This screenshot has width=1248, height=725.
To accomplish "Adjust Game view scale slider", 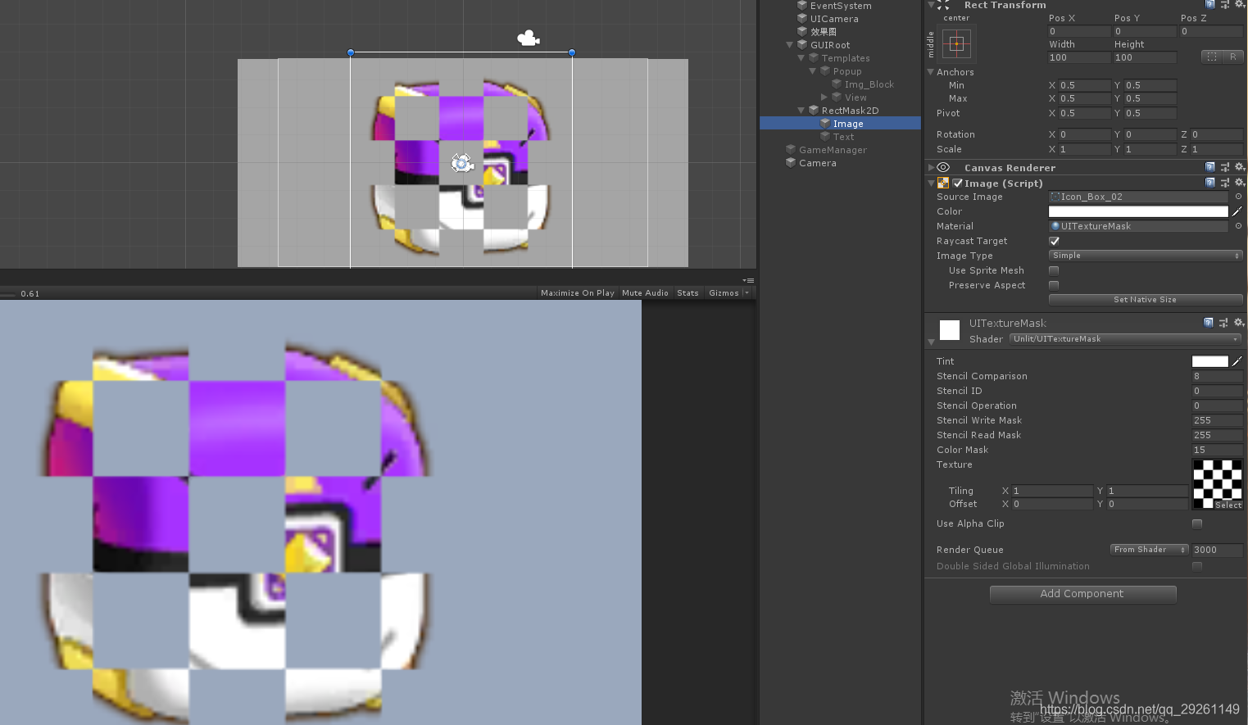I will pos(8,293).
